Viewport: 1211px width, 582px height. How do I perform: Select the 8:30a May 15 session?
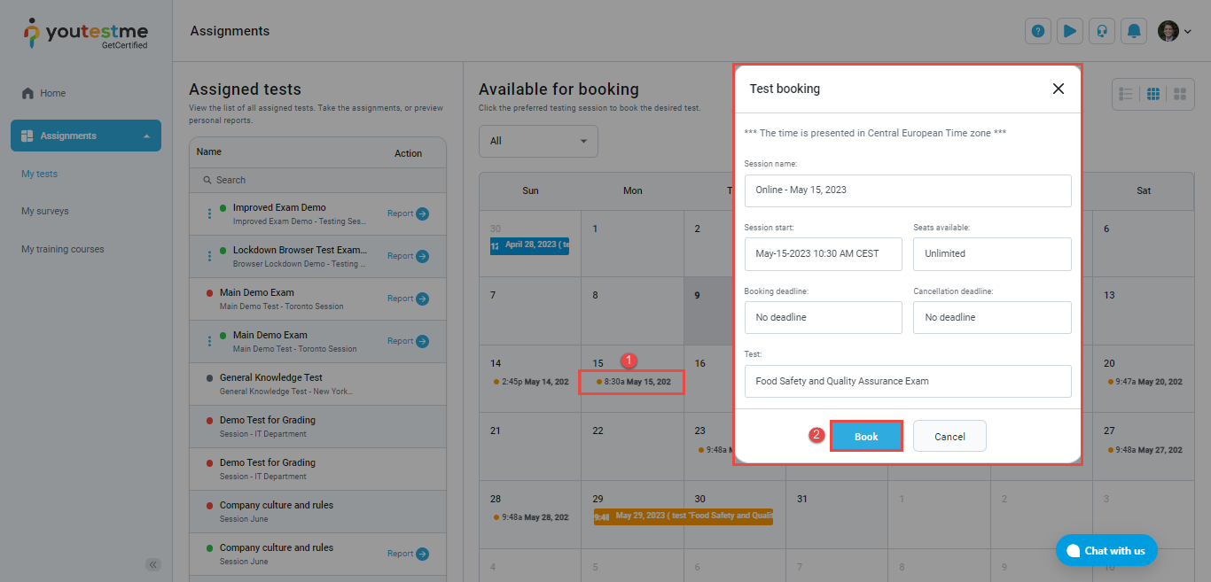pos(632,382)
